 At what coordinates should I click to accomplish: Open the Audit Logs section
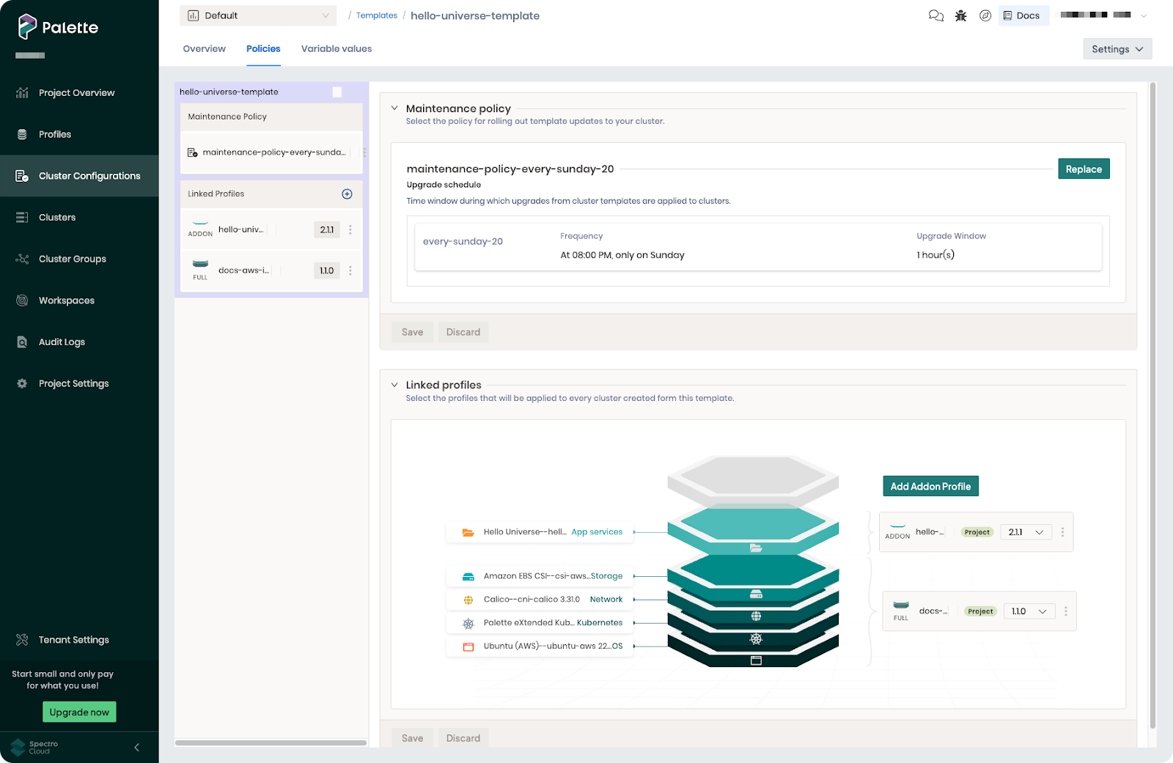click(62, 342)
